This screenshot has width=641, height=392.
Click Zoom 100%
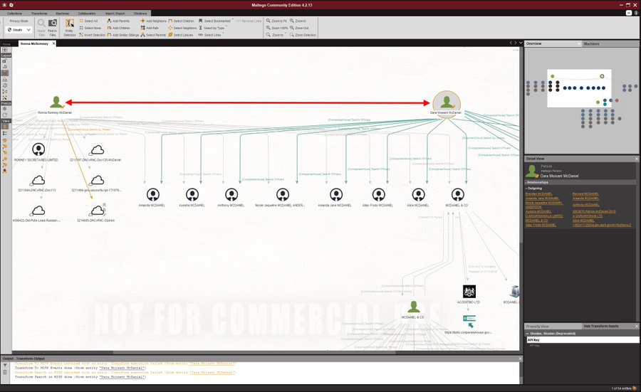click(x=277, y=28)
